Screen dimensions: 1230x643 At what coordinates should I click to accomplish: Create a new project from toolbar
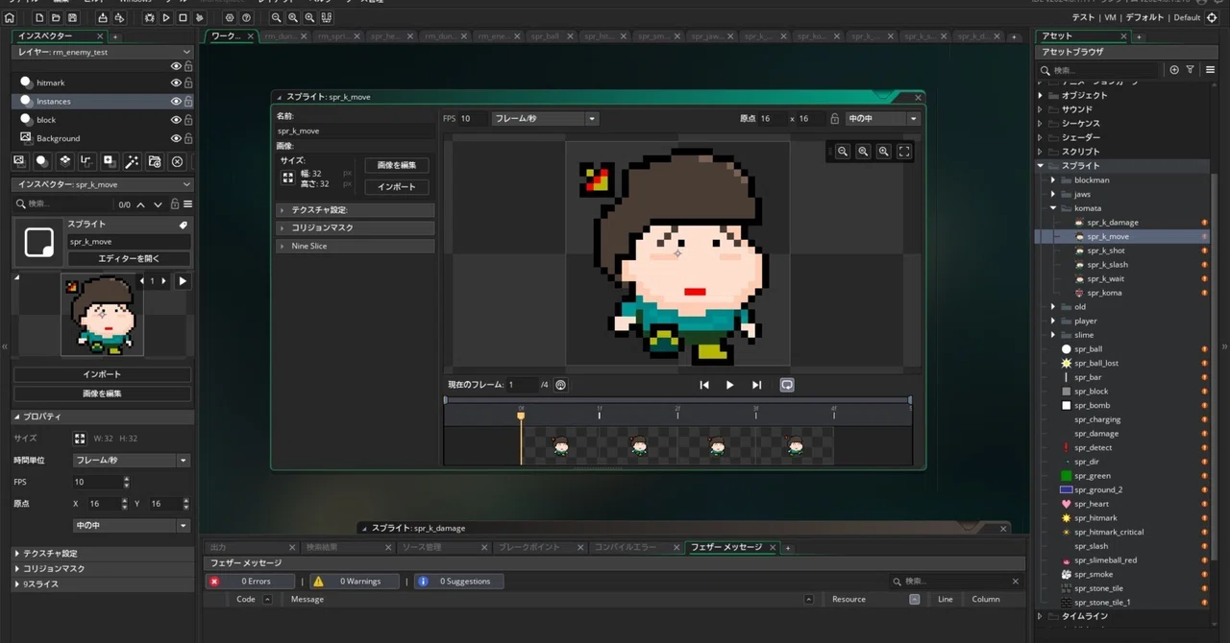[39, 17]
